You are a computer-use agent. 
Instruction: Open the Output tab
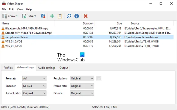coord(64,68)
